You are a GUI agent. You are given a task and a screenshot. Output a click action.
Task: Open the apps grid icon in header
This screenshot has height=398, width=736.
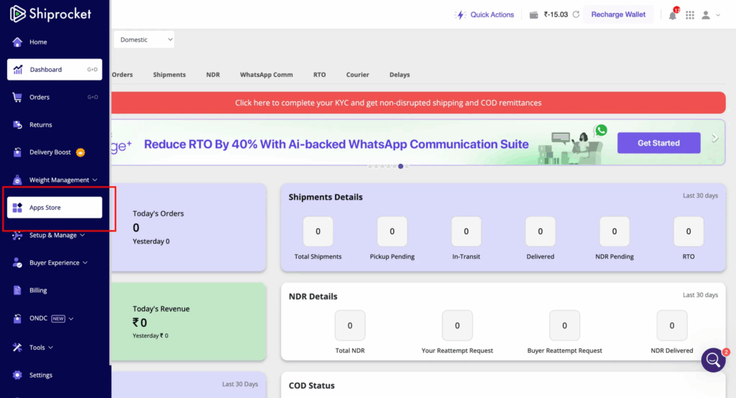pyautogui.click(x=690, y=15)
